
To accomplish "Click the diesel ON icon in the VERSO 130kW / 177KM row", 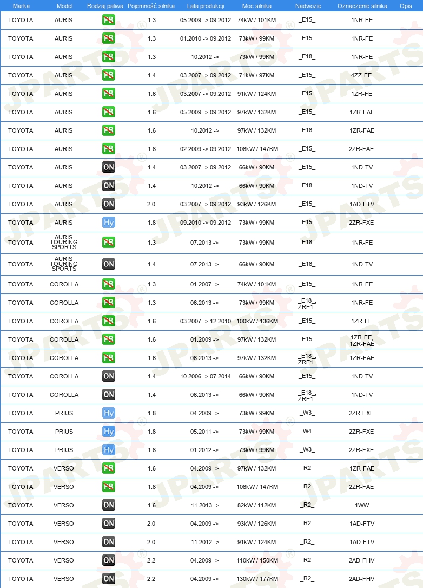I will [x=108, y=579].
